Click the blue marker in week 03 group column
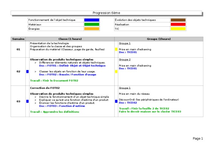The height and width of the screenshot is (151, 214). (116, 101)
